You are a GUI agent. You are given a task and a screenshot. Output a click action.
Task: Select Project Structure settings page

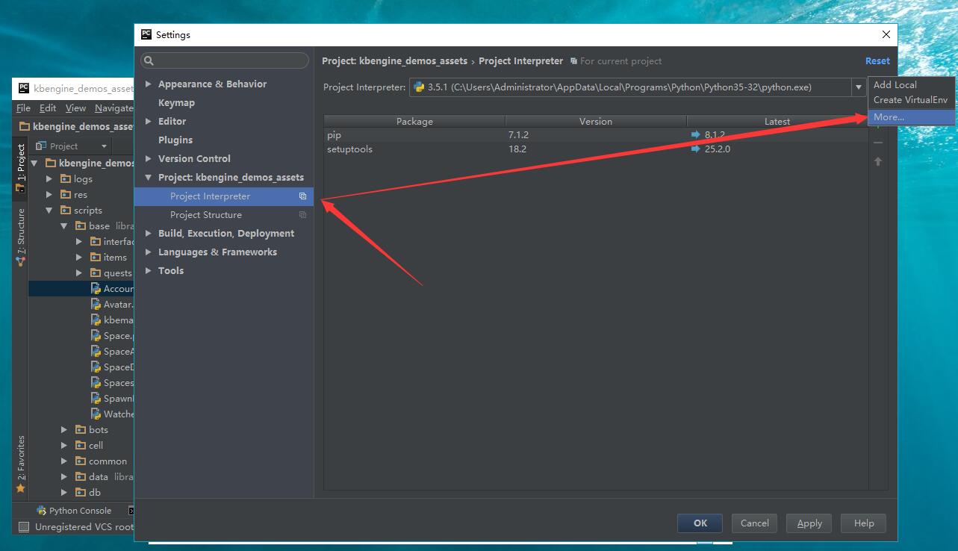coord(224,214)
